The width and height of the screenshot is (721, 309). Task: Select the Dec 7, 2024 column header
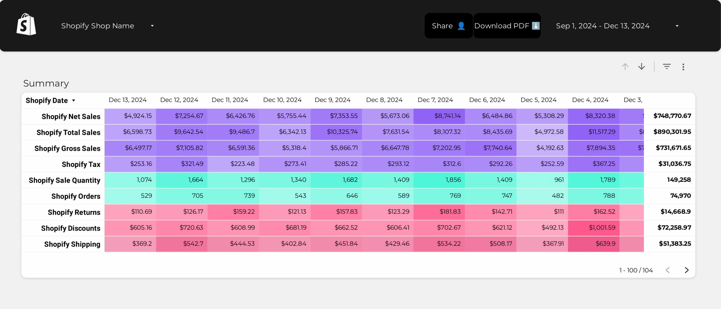pos(435,100)
